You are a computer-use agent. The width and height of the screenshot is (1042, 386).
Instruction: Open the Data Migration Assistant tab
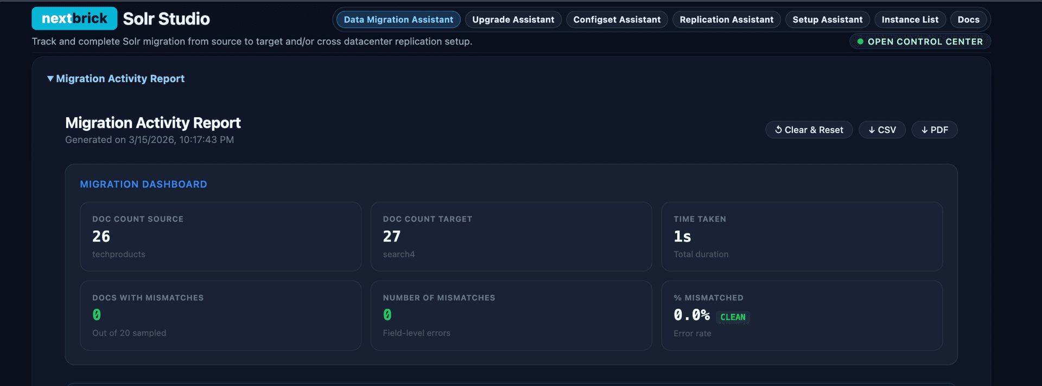coord(398,20)
